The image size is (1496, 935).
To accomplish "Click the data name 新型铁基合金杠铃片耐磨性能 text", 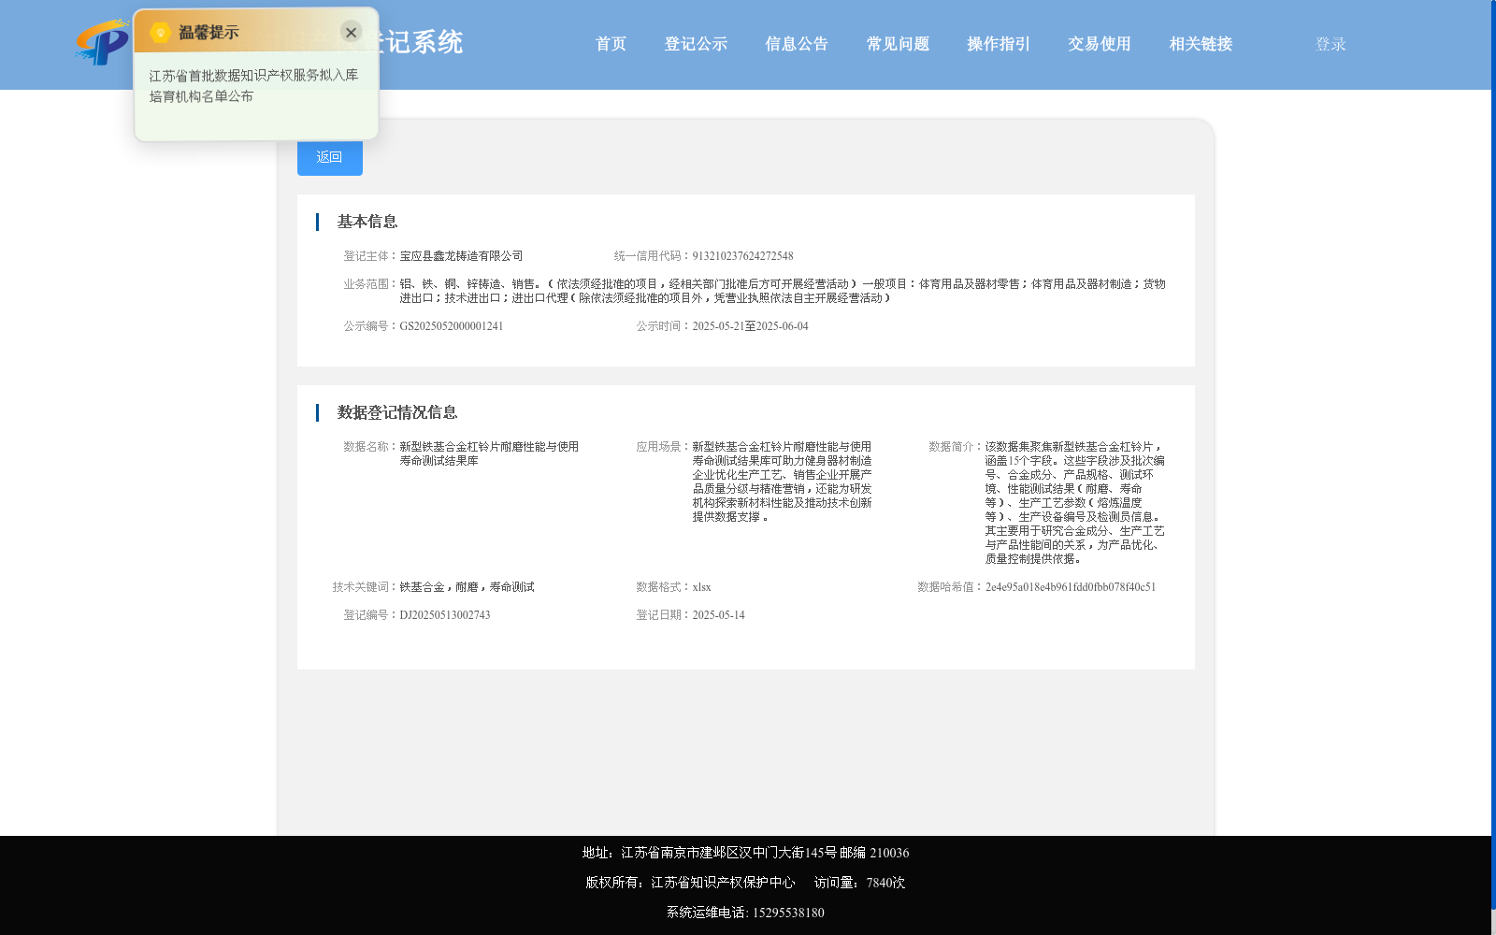I will (x=489, y=453).
